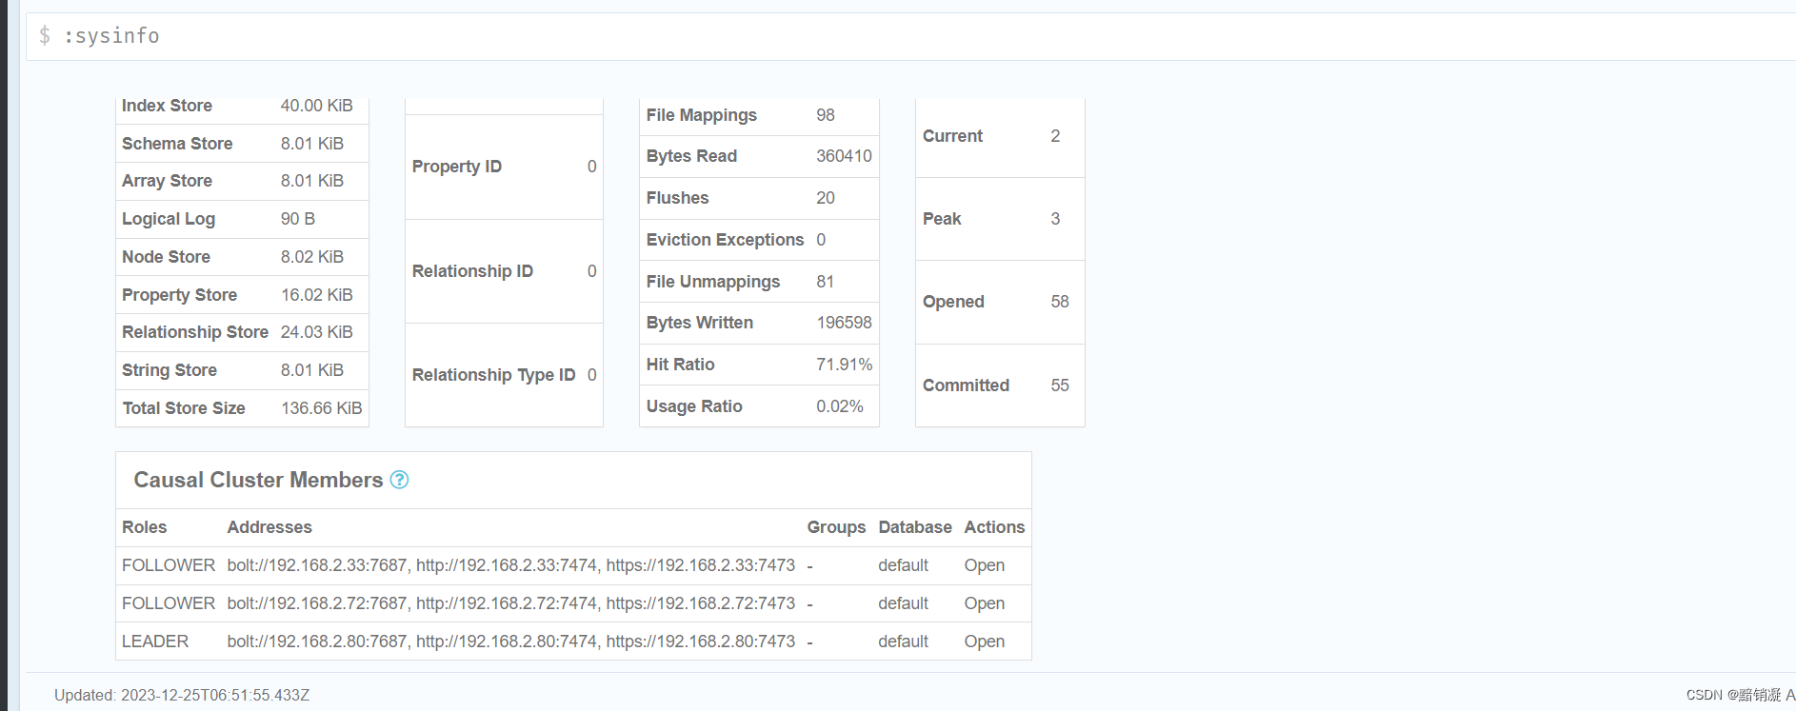Screen dimensions: 1796x711
Task: Click the Updated timestamp in the footer
Action: click(x=182, y=695)
